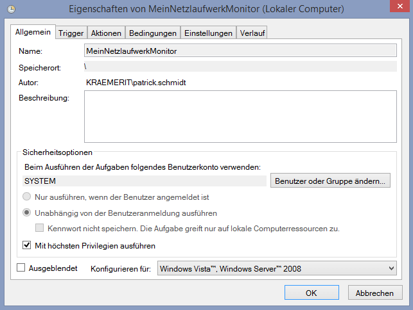This screenshot has height=310, width=413.
Task: Go to the Einstellungen tab
Action: pos(208,33)
